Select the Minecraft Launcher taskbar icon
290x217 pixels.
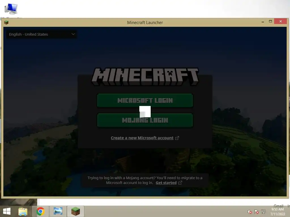coord(75,211)
